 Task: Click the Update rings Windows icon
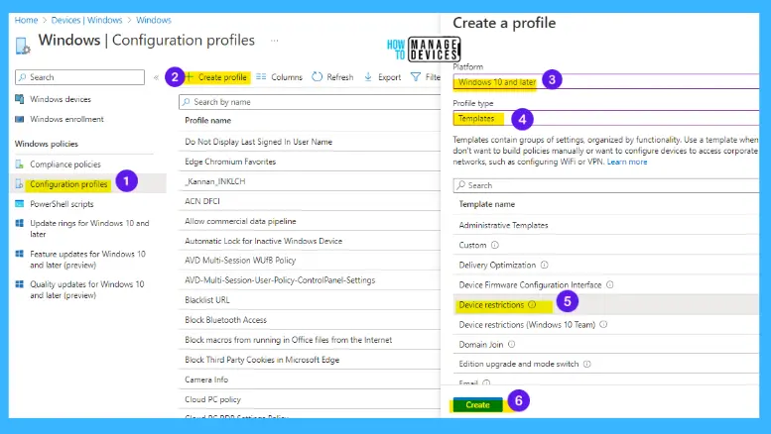click(20, 223)
